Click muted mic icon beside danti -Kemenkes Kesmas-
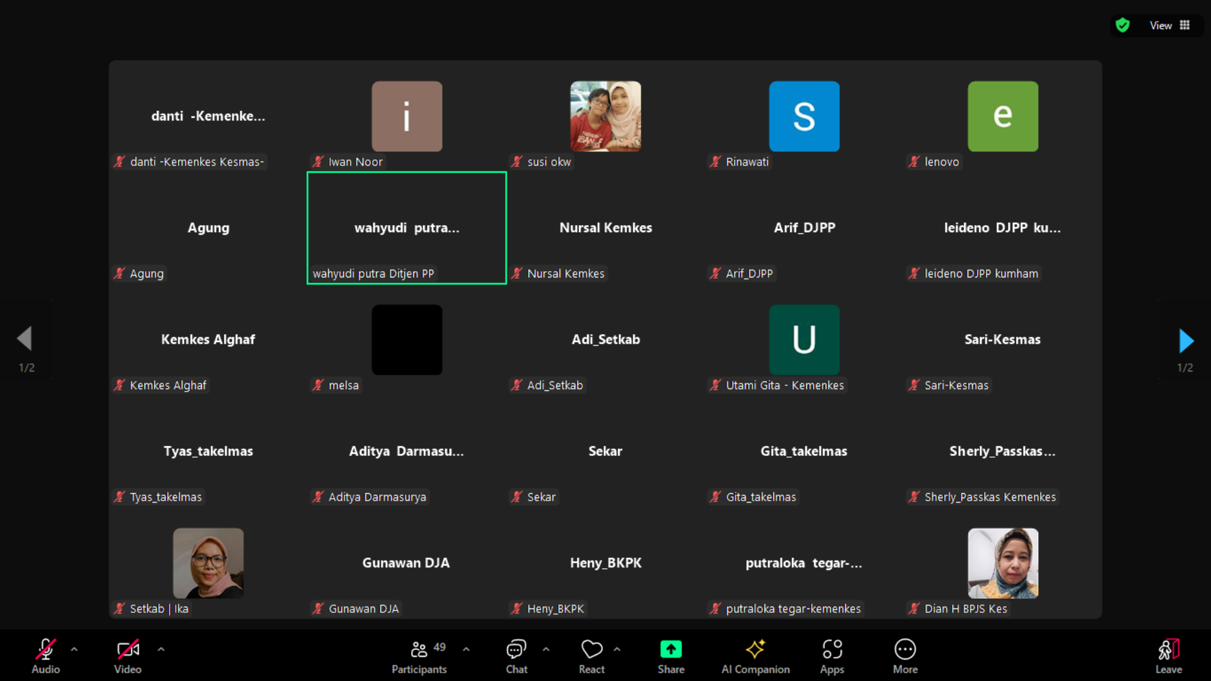 (119, 161)
